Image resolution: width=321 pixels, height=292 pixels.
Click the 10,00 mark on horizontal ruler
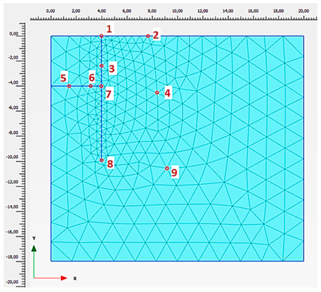177,11
